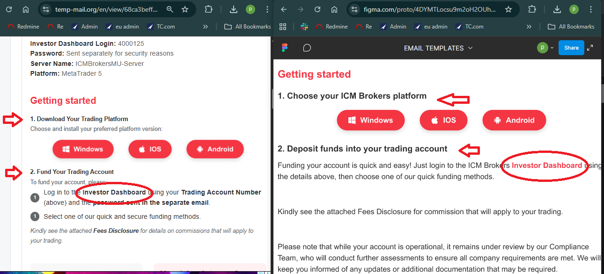
Task: Open All Bookmarks folder in Figma window
Action: (x=571, y=27)
